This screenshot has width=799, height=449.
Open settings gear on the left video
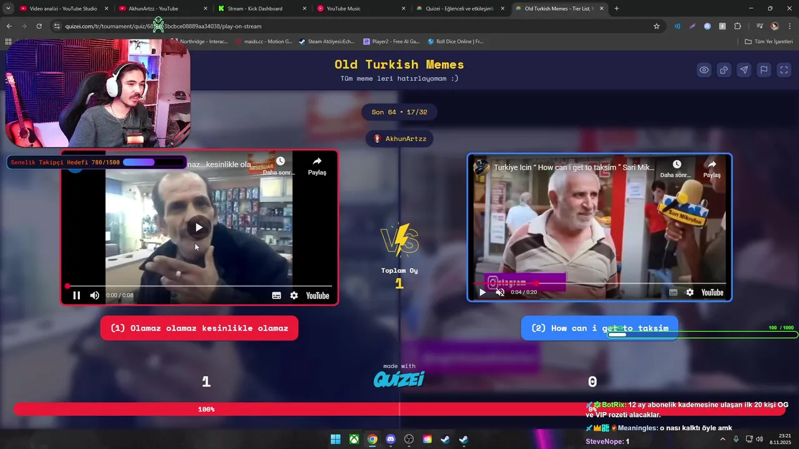click(x=294, y=296)
